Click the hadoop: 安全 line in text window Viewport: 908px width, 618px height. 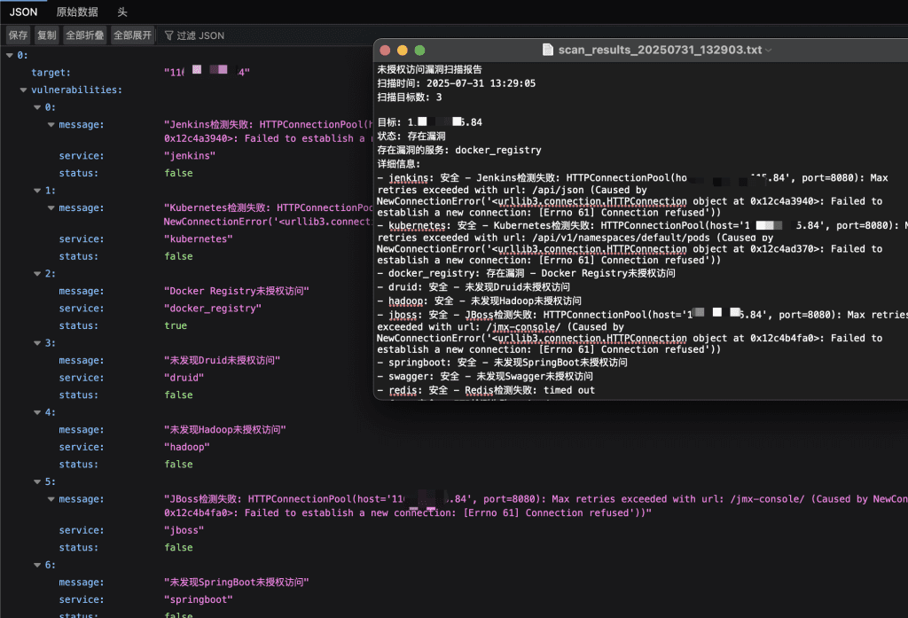pyautogui.click(x=480, y=301)
